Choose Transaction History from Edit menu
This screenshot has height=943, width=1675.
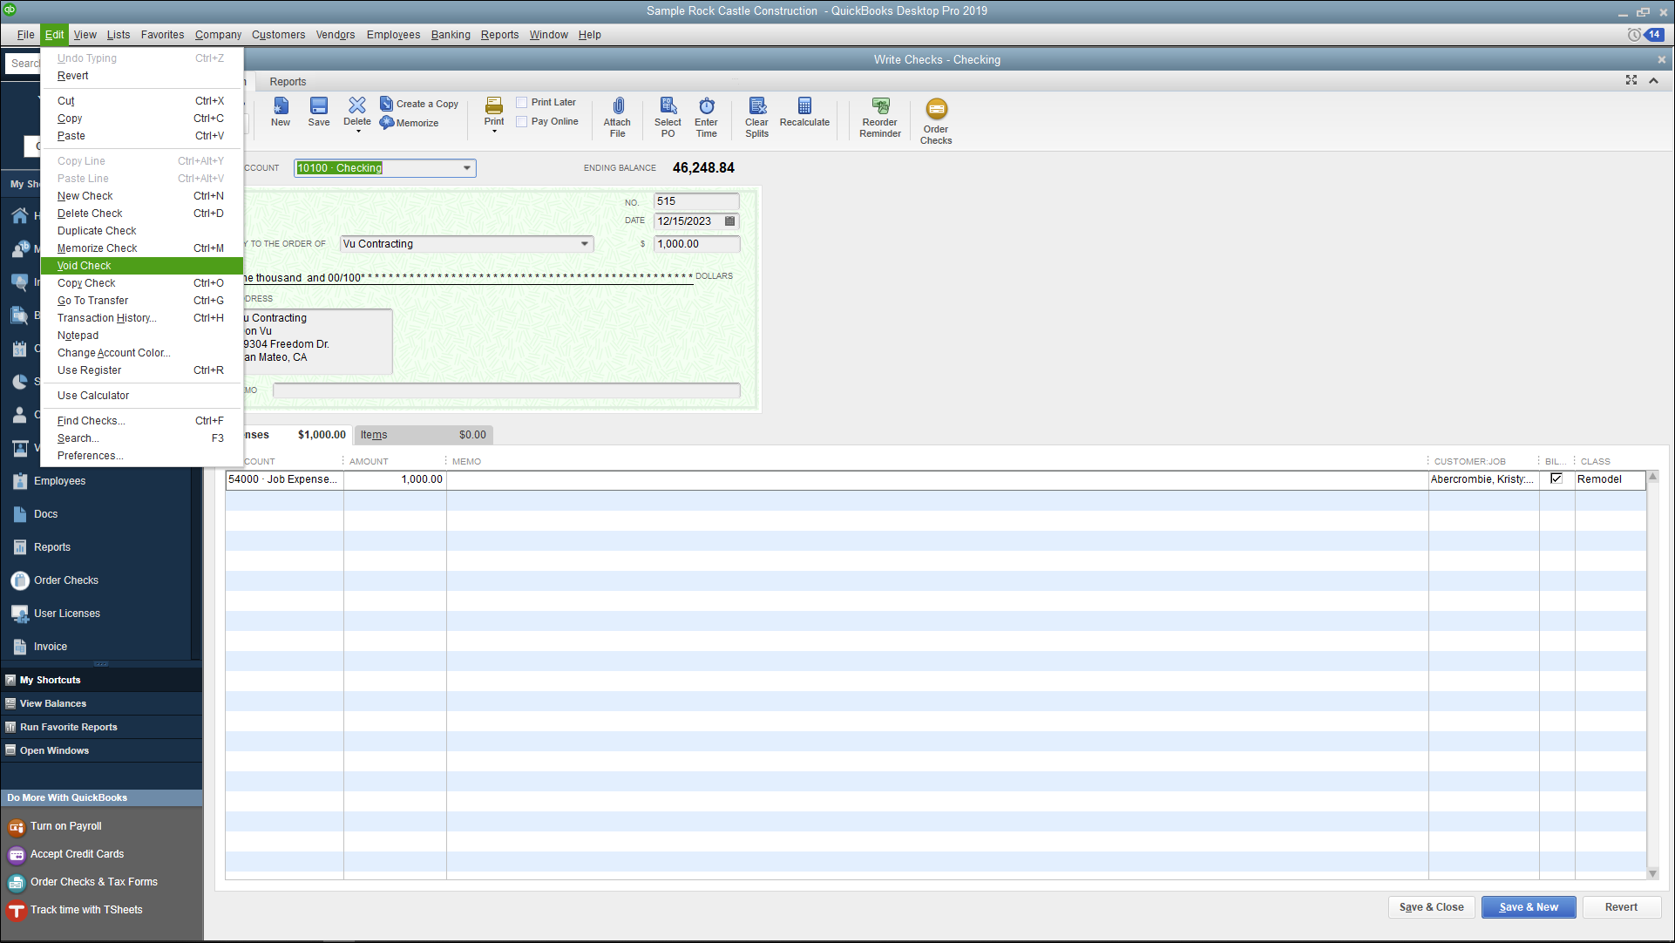142,318
